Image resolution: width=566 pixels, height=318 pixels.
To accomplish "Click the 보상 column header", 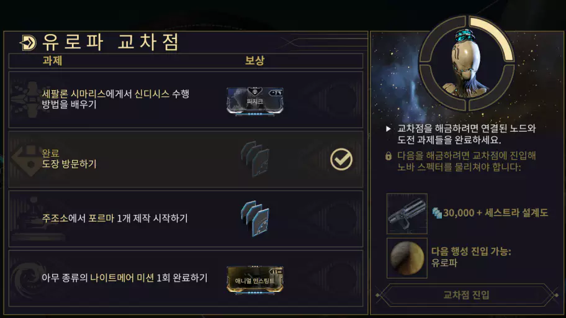I will [x=255, y=60].
